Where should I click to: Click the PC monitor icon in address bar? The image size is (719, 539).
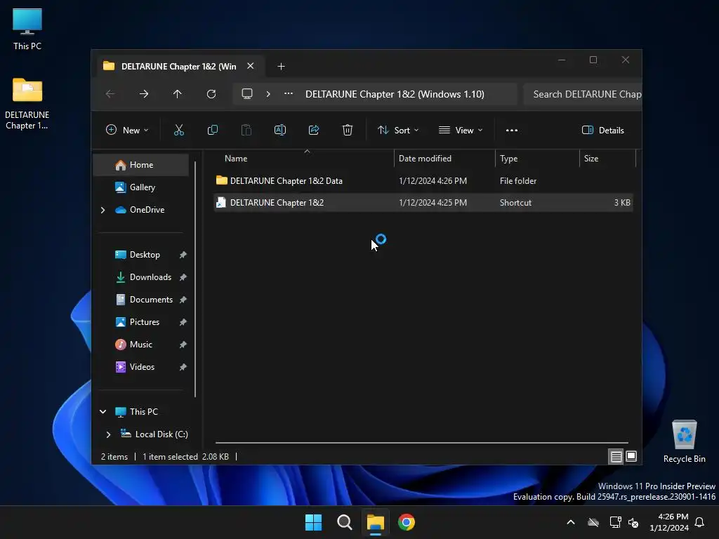[x=247, y=94]
